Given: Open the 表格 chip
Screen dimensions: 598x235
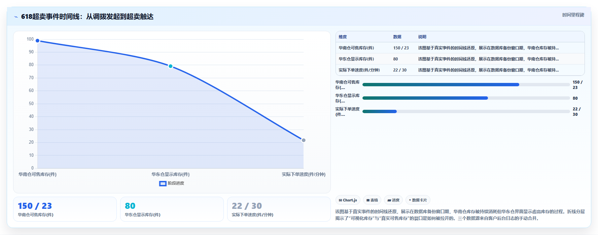Looking at the screenshot, I should pos(372,200).
